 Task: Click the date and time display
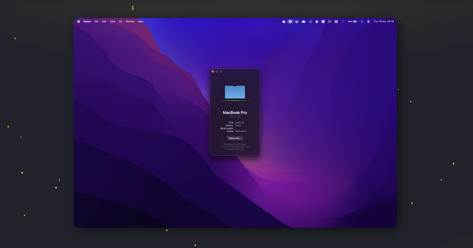tap(384, 22)
